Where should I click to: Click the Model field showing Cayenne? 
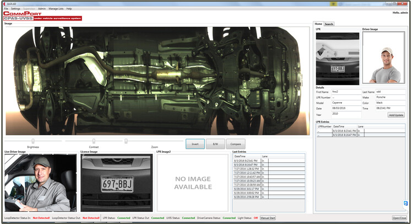coord(346,103)
